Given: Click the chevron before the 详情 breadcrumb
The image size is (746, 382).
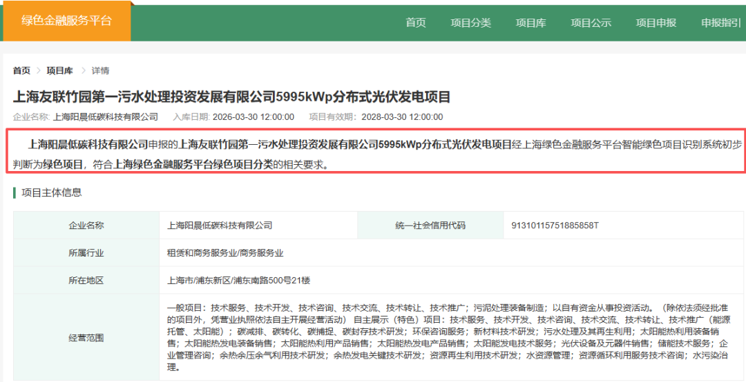Looking at the screenshot, I should click(x=83, y=70).
